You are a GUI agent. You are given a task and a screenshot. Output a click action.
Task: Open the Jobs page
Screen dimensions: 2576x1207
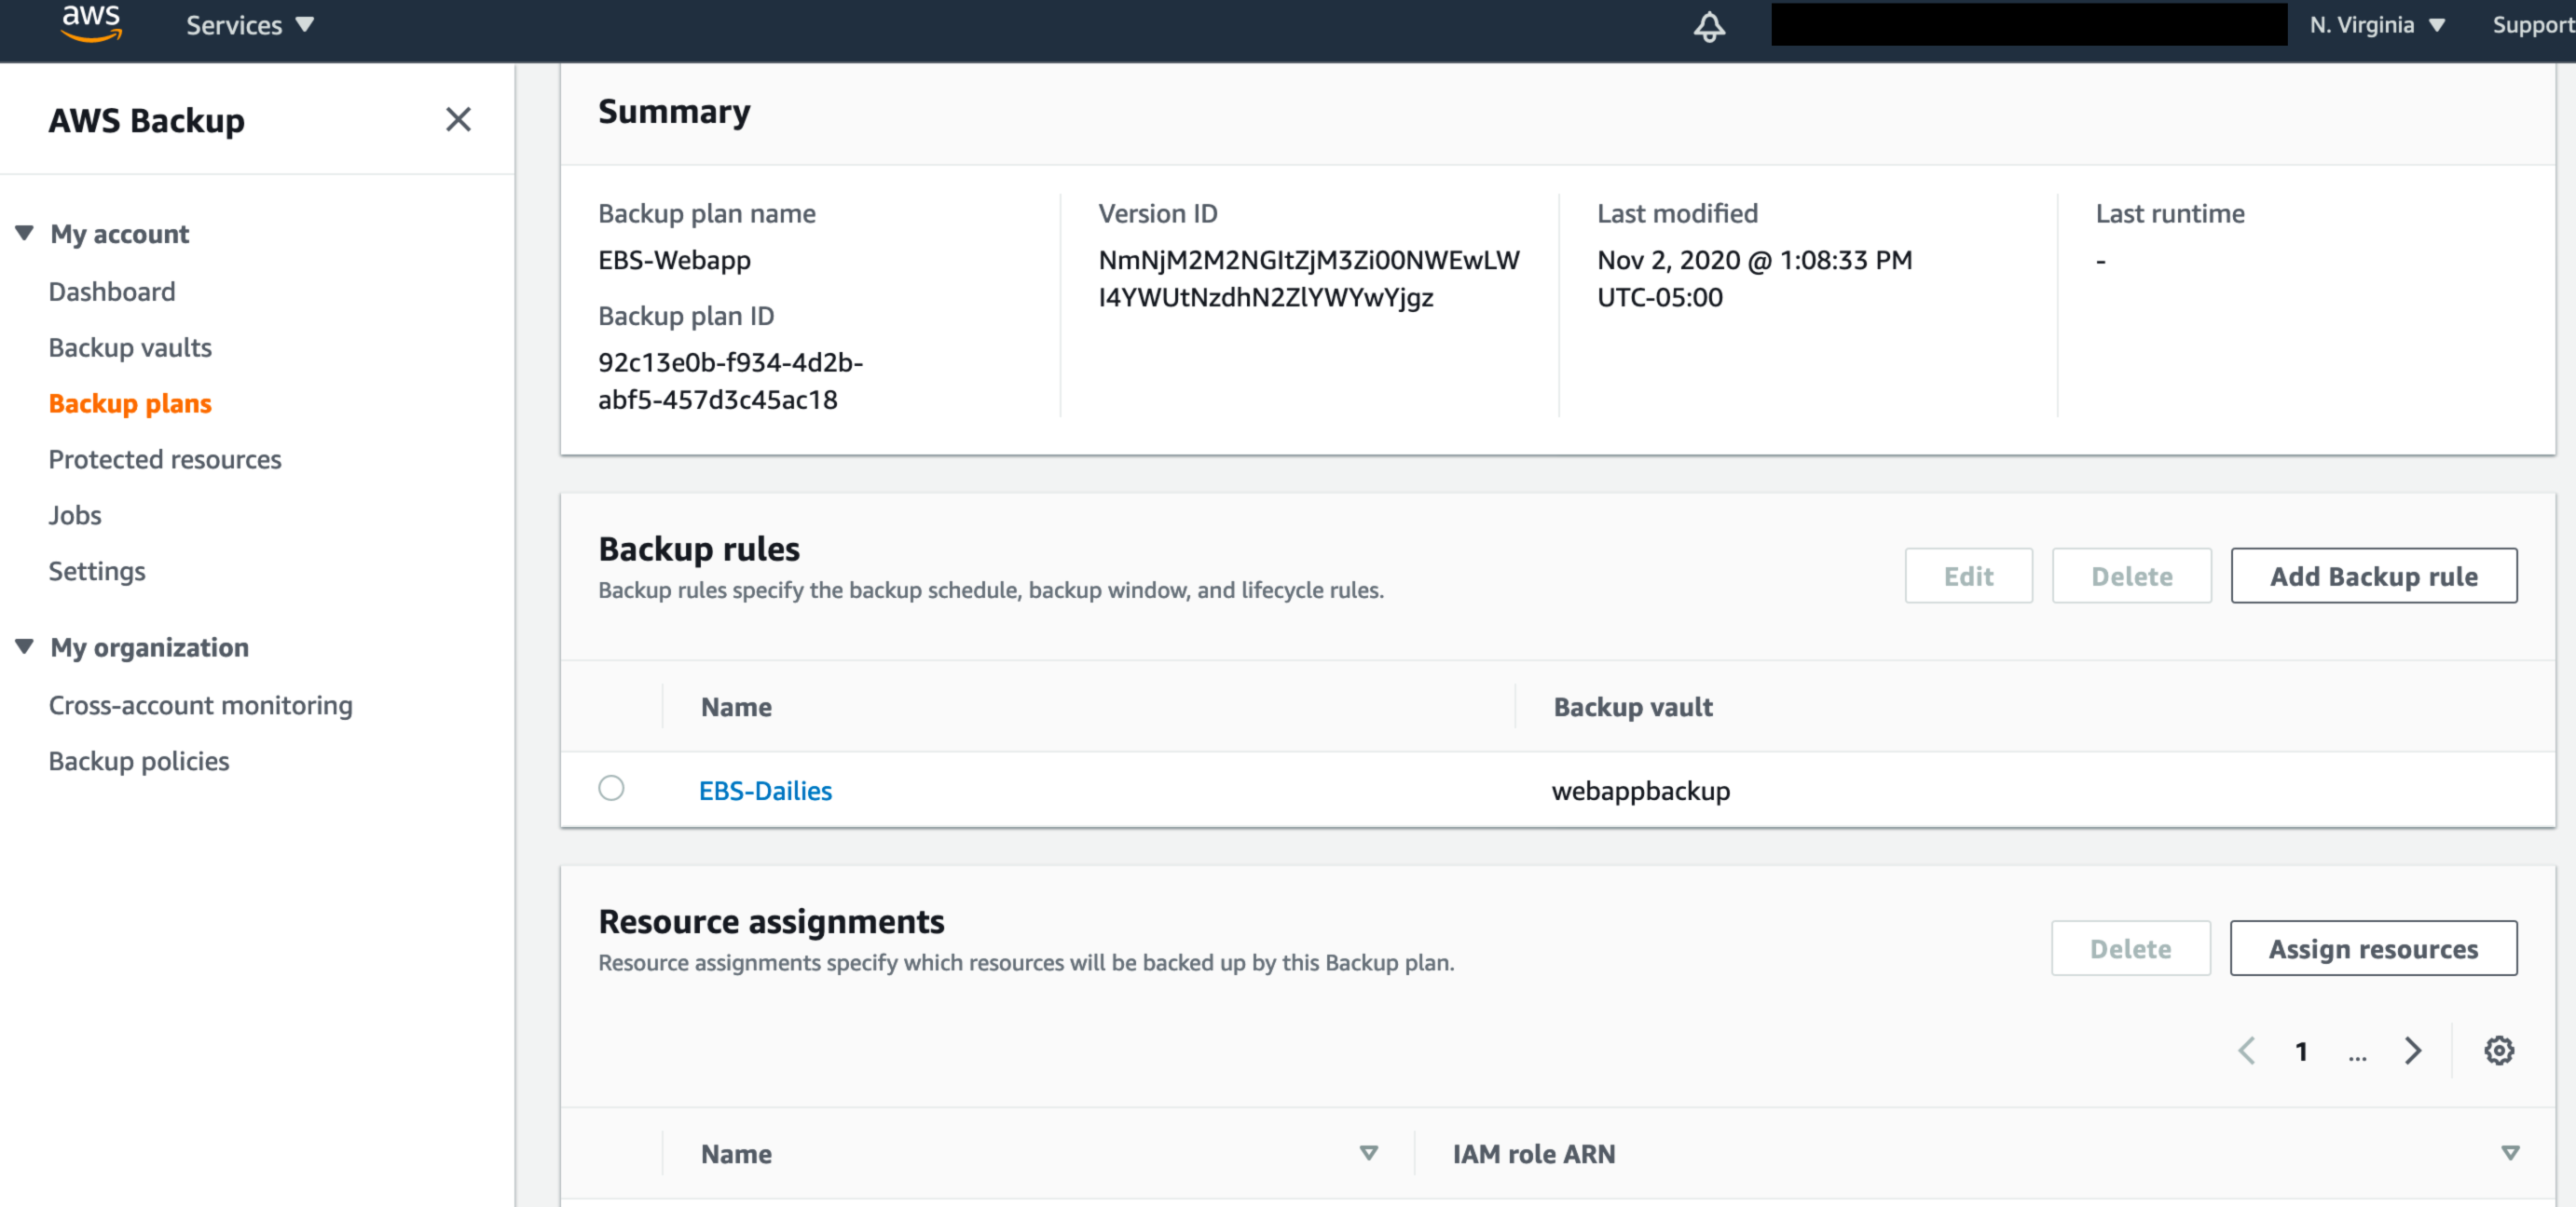click(x=75, y=516)
